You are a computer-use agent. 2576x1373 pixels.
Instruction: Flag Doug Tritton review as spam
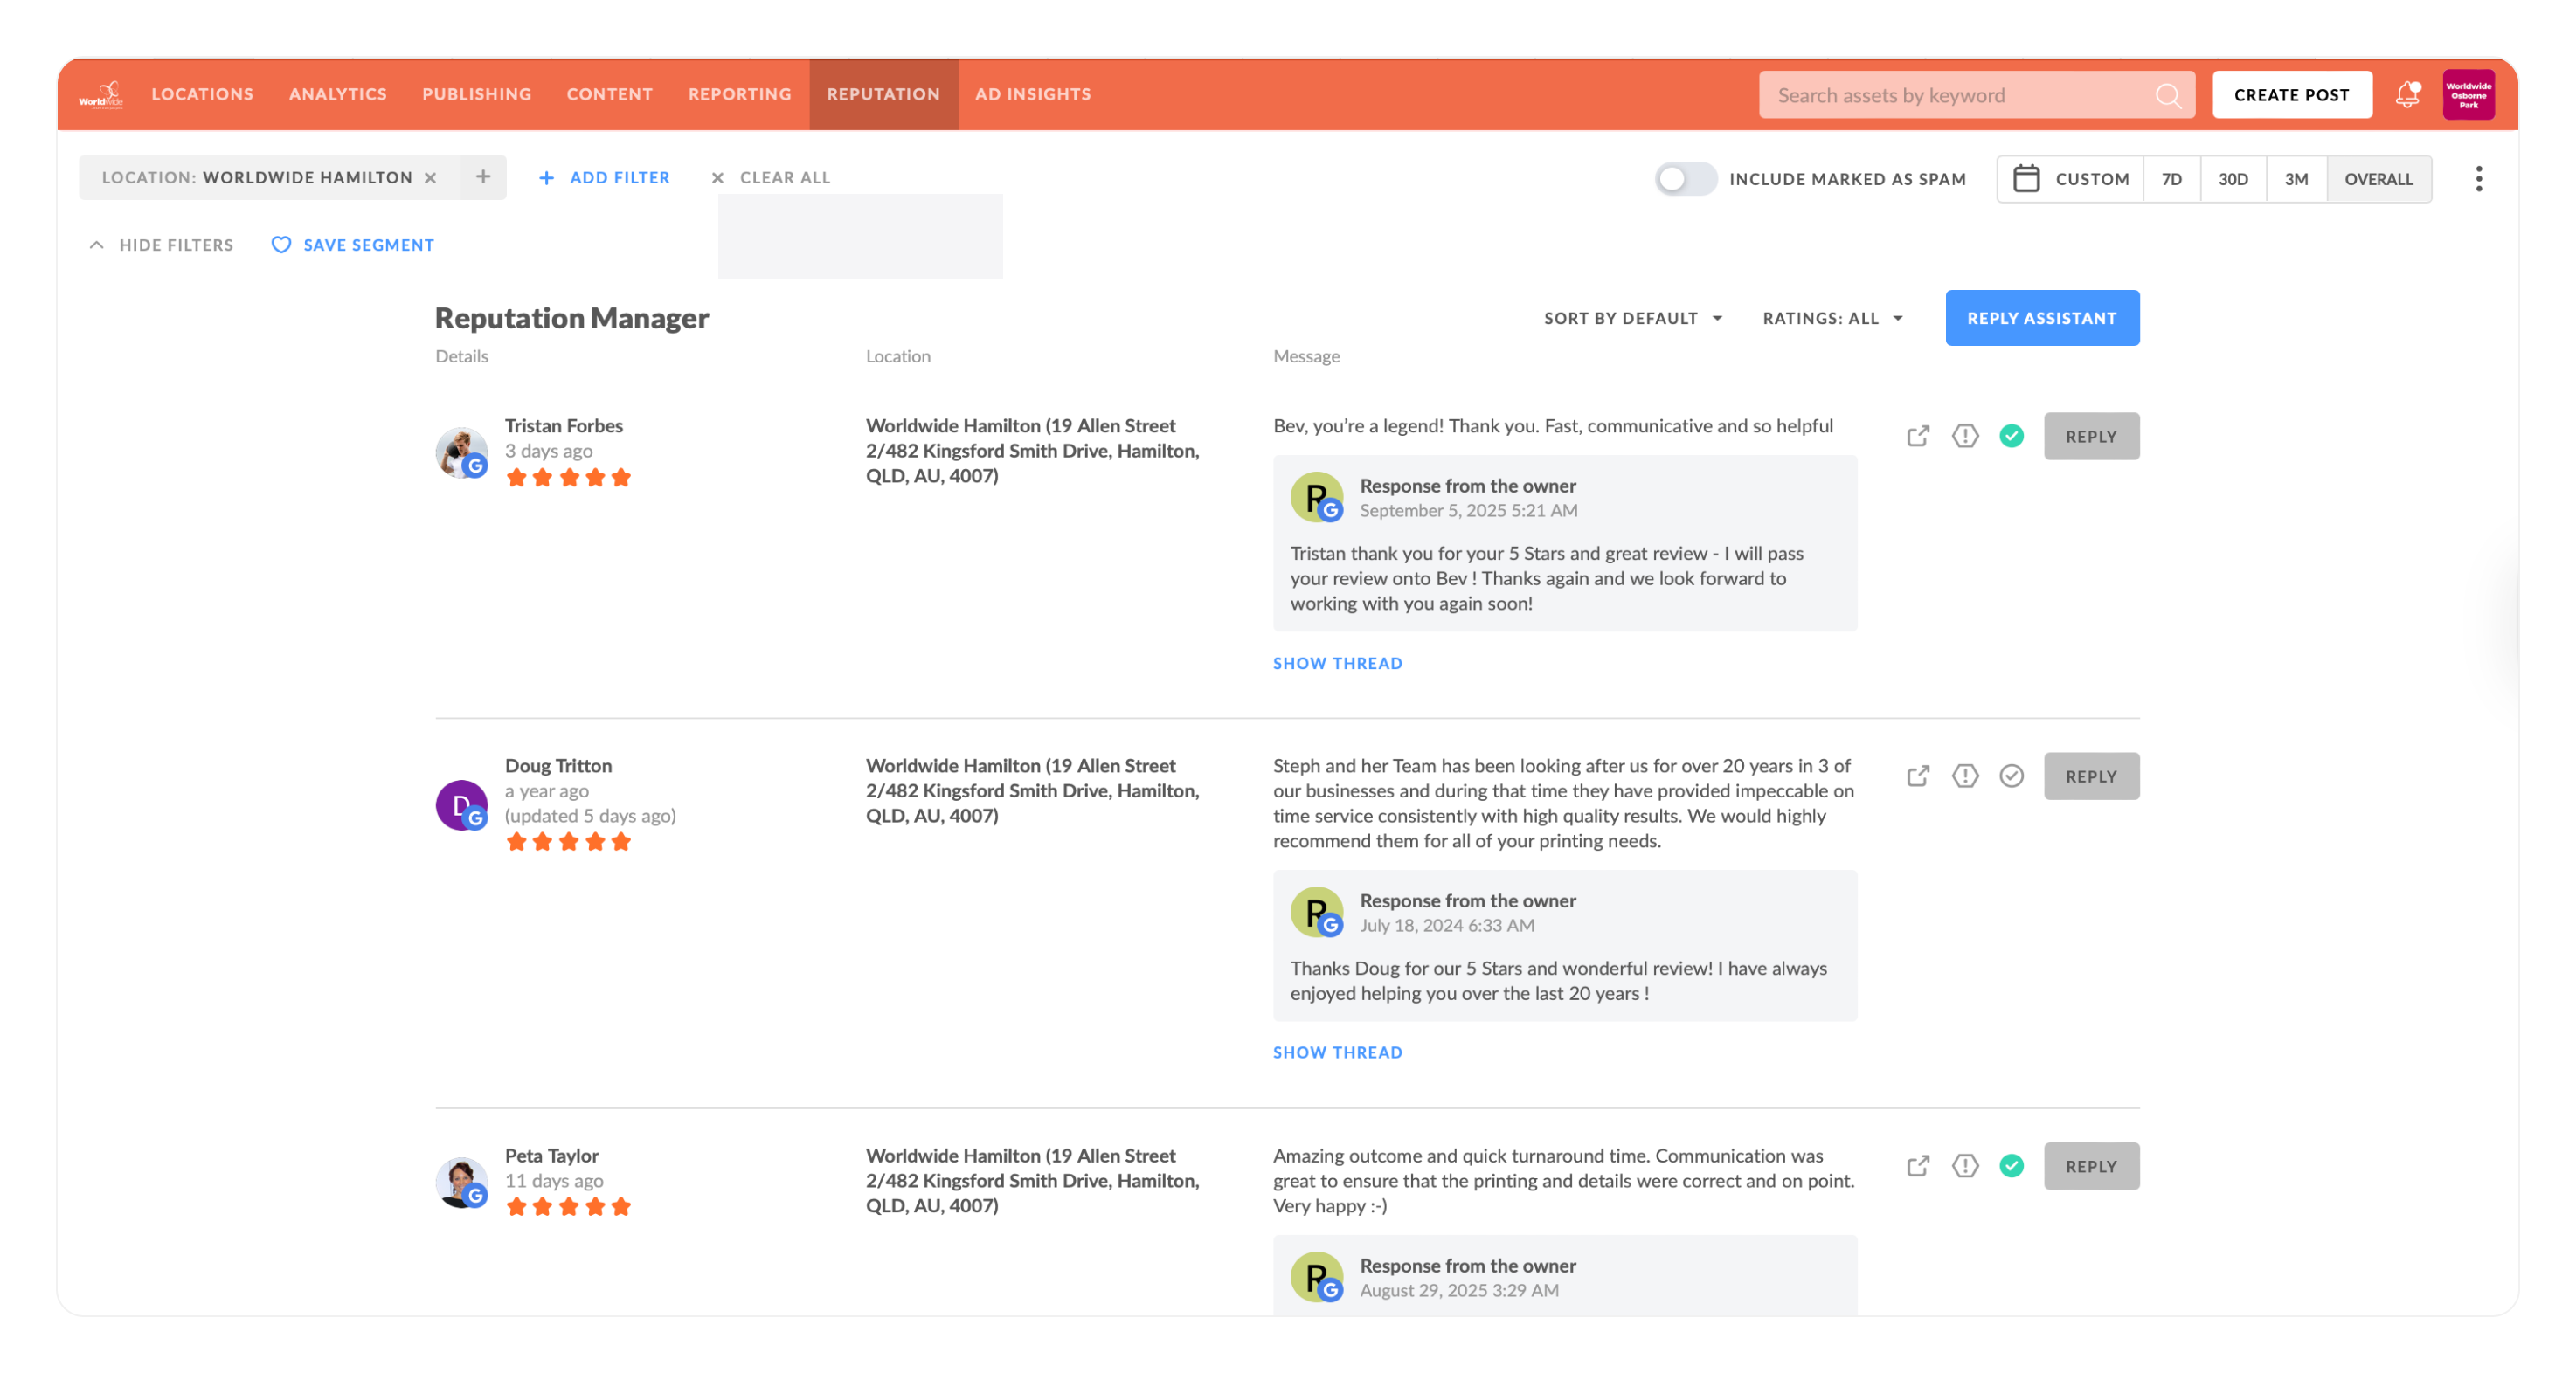(1965, 776)
